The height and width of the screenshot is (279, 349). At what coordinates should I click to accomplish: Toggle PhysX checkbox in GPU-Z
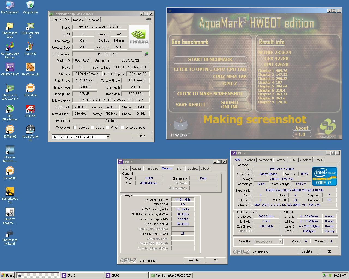click(107, 127)
